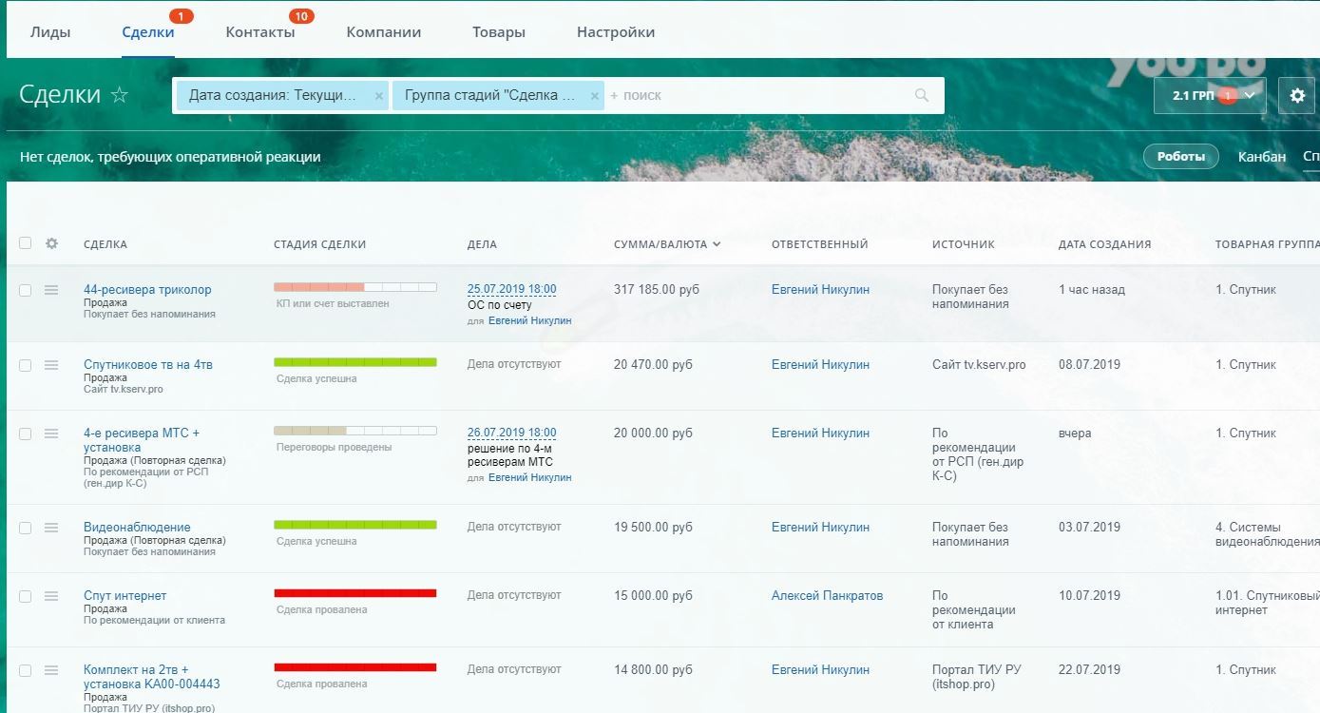Click the Источник column header
This screenshot has height=713, width=1320.
tap(963, 244)
